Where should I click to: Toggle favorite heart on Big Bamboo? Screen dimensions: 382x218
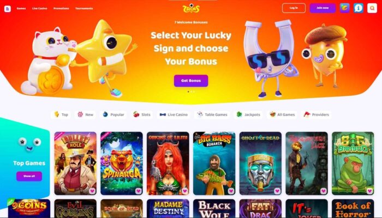(x=369, y=191)
